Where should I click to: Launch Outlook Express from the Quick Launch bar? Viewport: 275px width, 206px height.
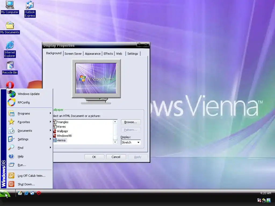pos(32,193)
